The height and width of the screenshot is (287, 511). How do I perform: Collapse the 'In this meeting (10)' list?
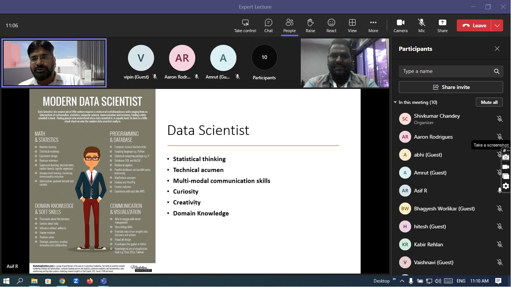[x=395, y=102]
